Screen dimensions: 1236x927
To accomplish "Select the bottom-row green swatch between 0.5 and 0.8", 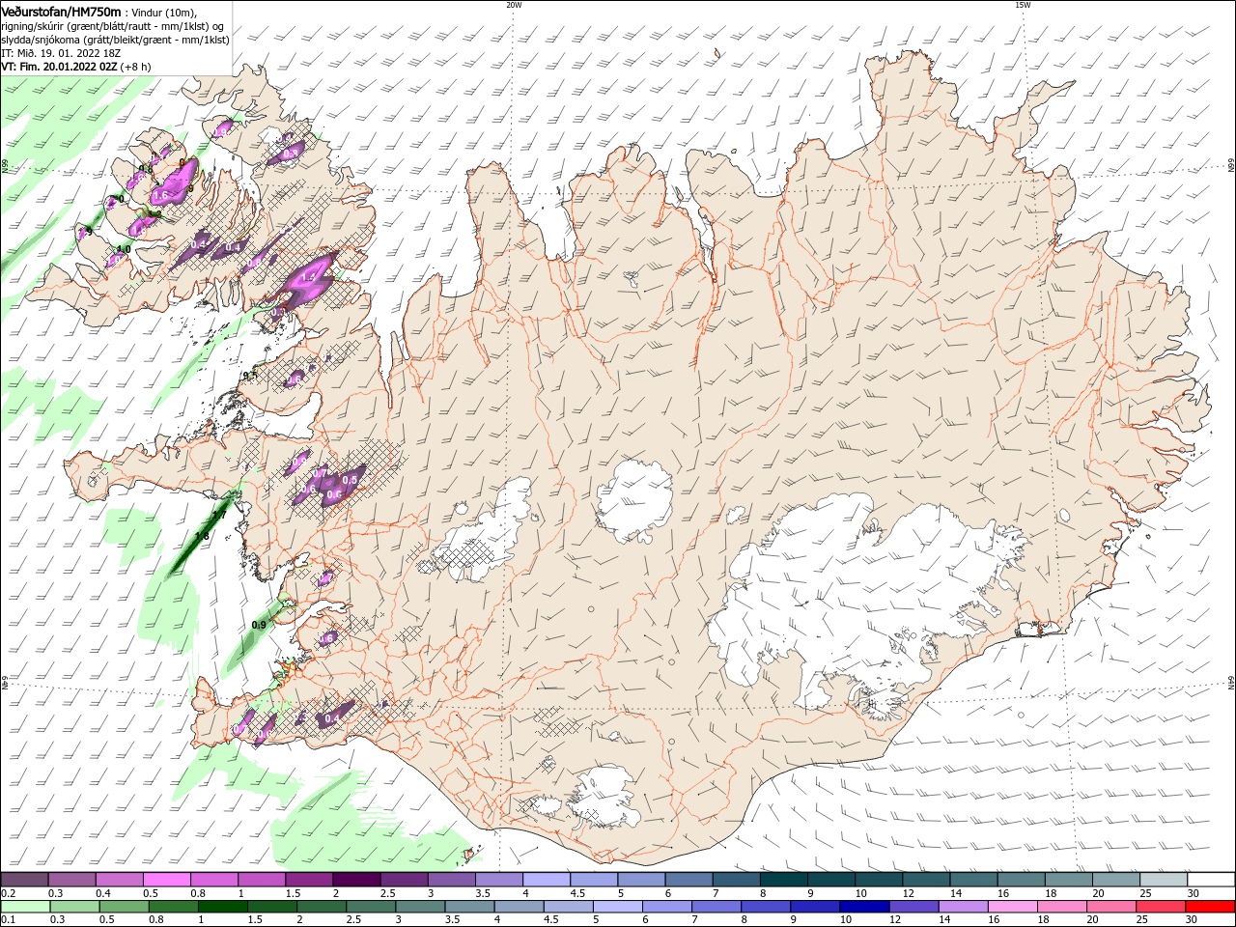I will tap(125, 907).
